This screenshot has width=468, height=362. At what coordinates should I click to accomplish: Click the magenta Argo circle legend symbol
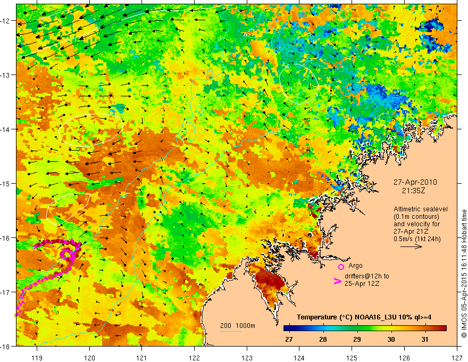341,267
